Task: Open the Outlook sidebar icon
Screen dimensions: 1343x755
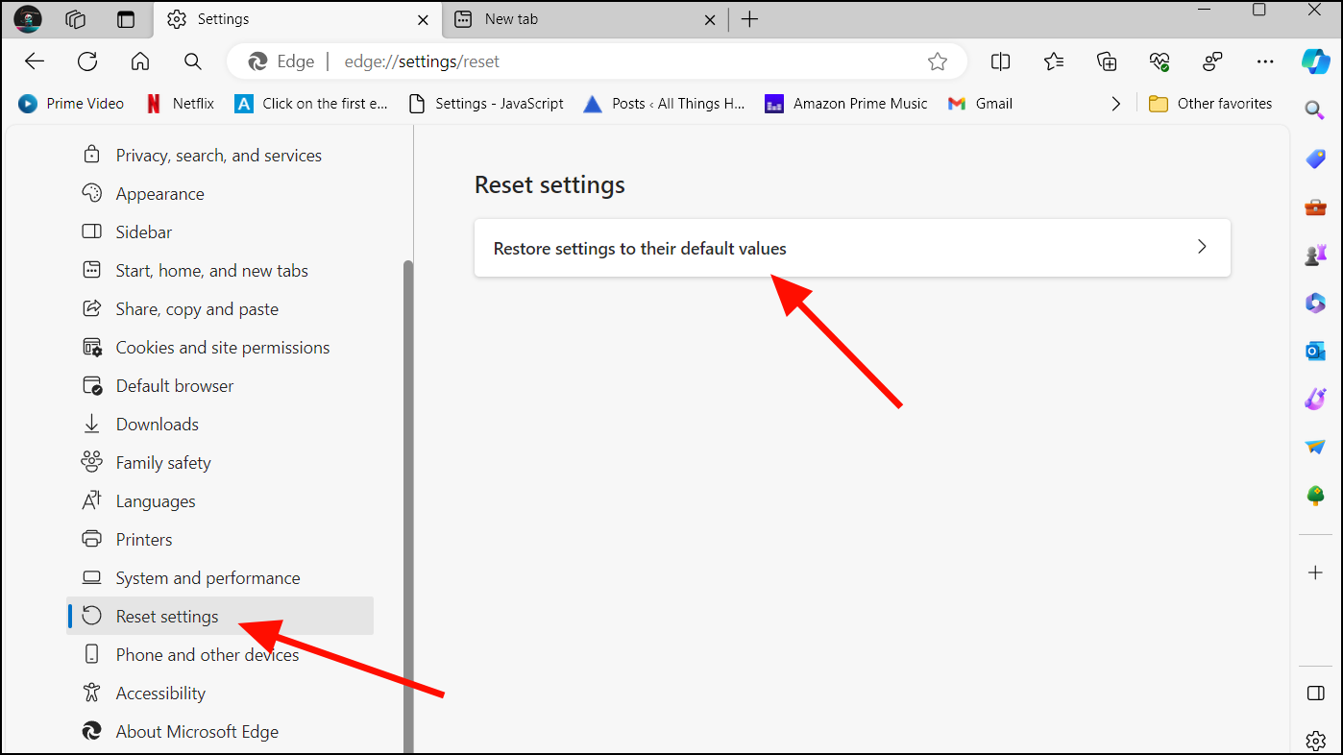Action: pos(1315,351)
